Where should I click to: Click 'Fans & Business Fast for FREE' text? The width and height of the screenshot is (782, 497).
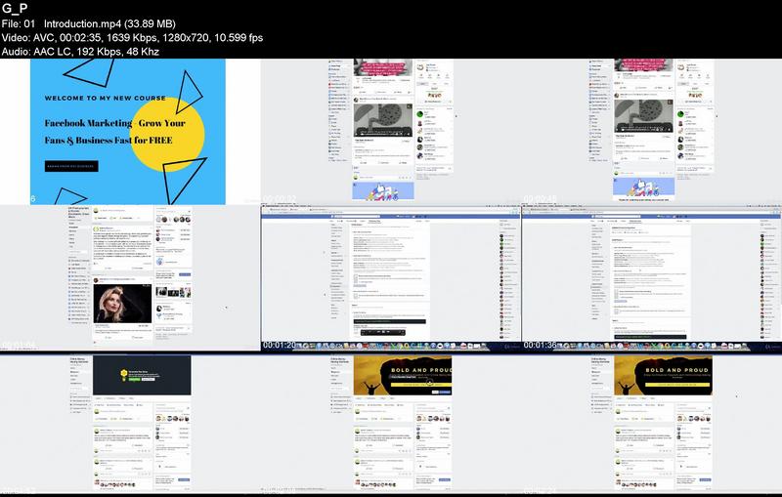[109, 141]
